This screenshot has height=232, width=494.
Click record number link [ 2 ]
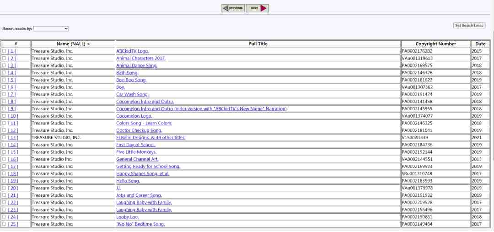[x=12, y=58]
